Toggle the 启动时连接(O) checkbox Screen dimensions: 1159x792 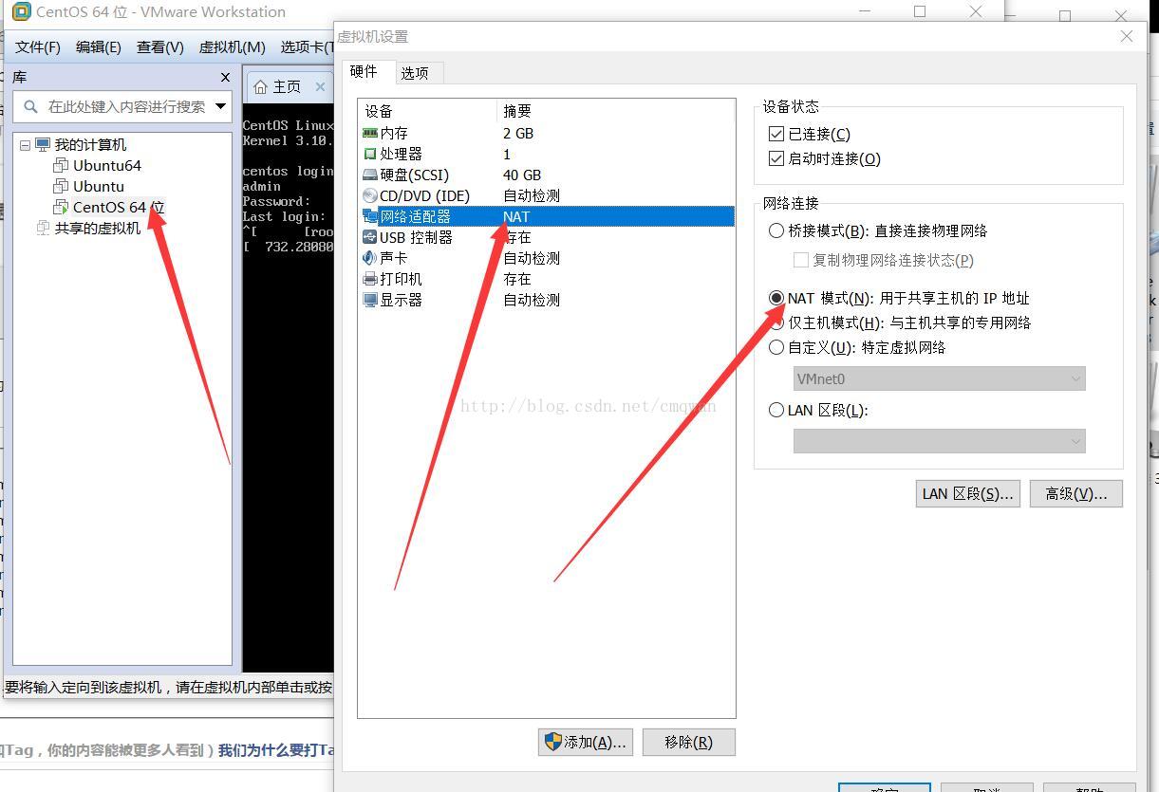(x=776, y=159)
